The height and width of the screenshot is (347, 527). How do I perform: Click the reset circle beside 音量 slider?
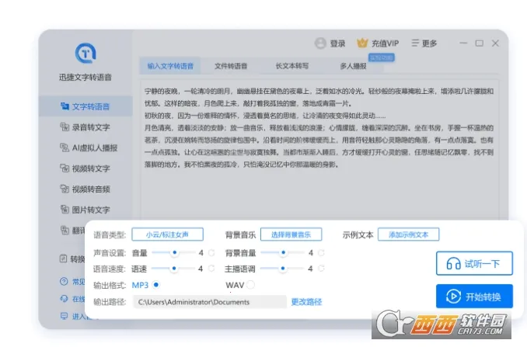pyautogui.click(x=211, y=252)
